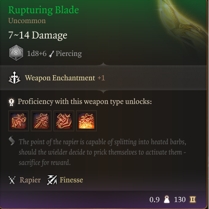209x209 pixels.
Task: Click the Finesse property label
Action: point(71,180)
